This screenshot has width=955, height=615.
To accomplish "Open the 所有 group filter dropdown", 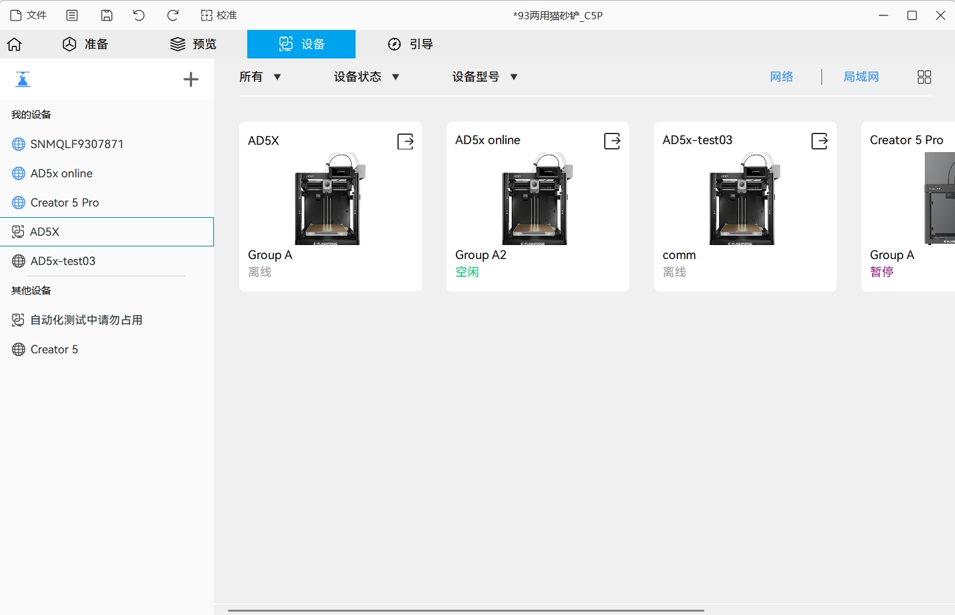I will (x=261, y=77).
